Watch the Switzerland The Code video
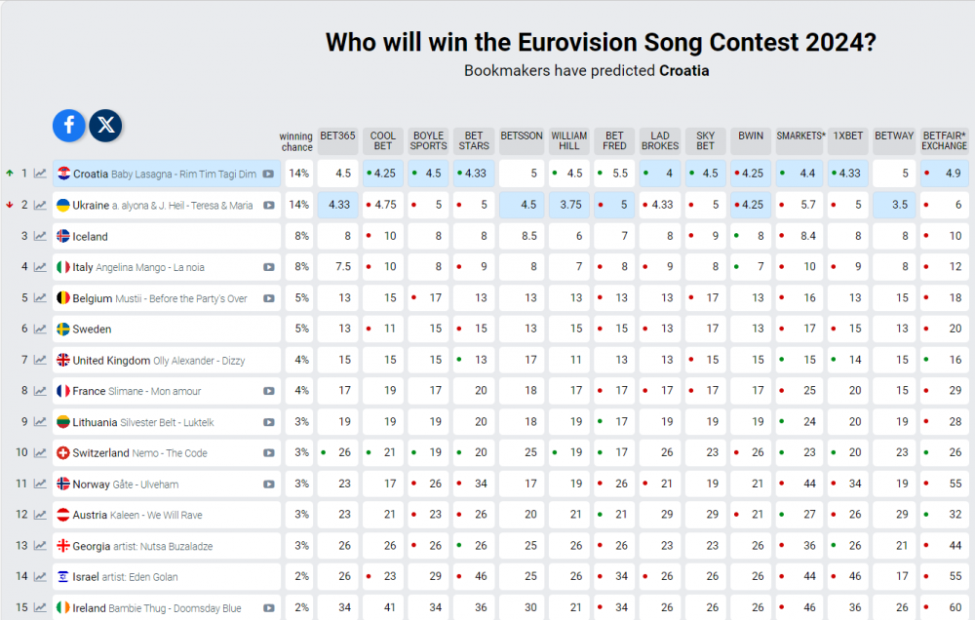The height and width of the screenshot is (620, 975). click(269, 453)
